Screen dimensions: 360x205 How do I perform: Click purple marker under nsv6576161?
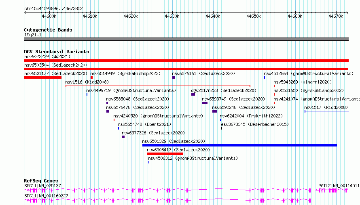(174, 77)
